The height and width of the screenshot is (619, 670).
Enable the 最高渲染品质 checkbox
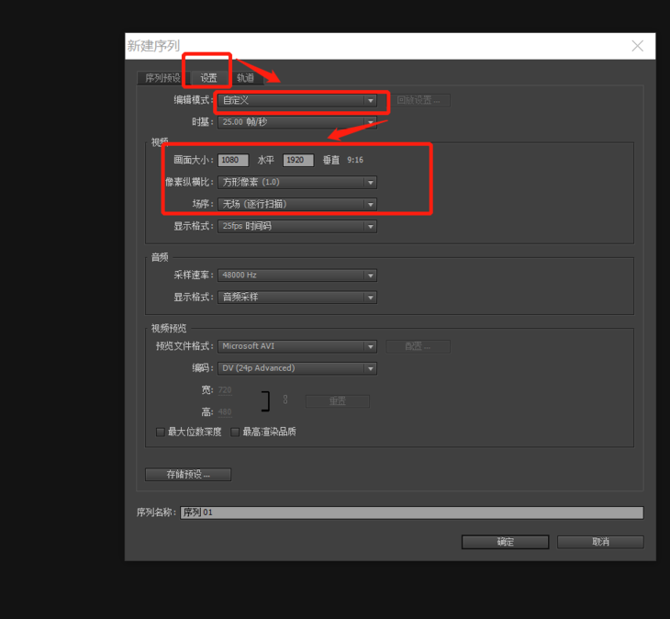coord(235,433)
